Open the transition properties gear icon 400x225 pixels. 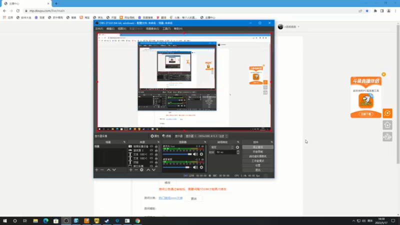(237, 147)
